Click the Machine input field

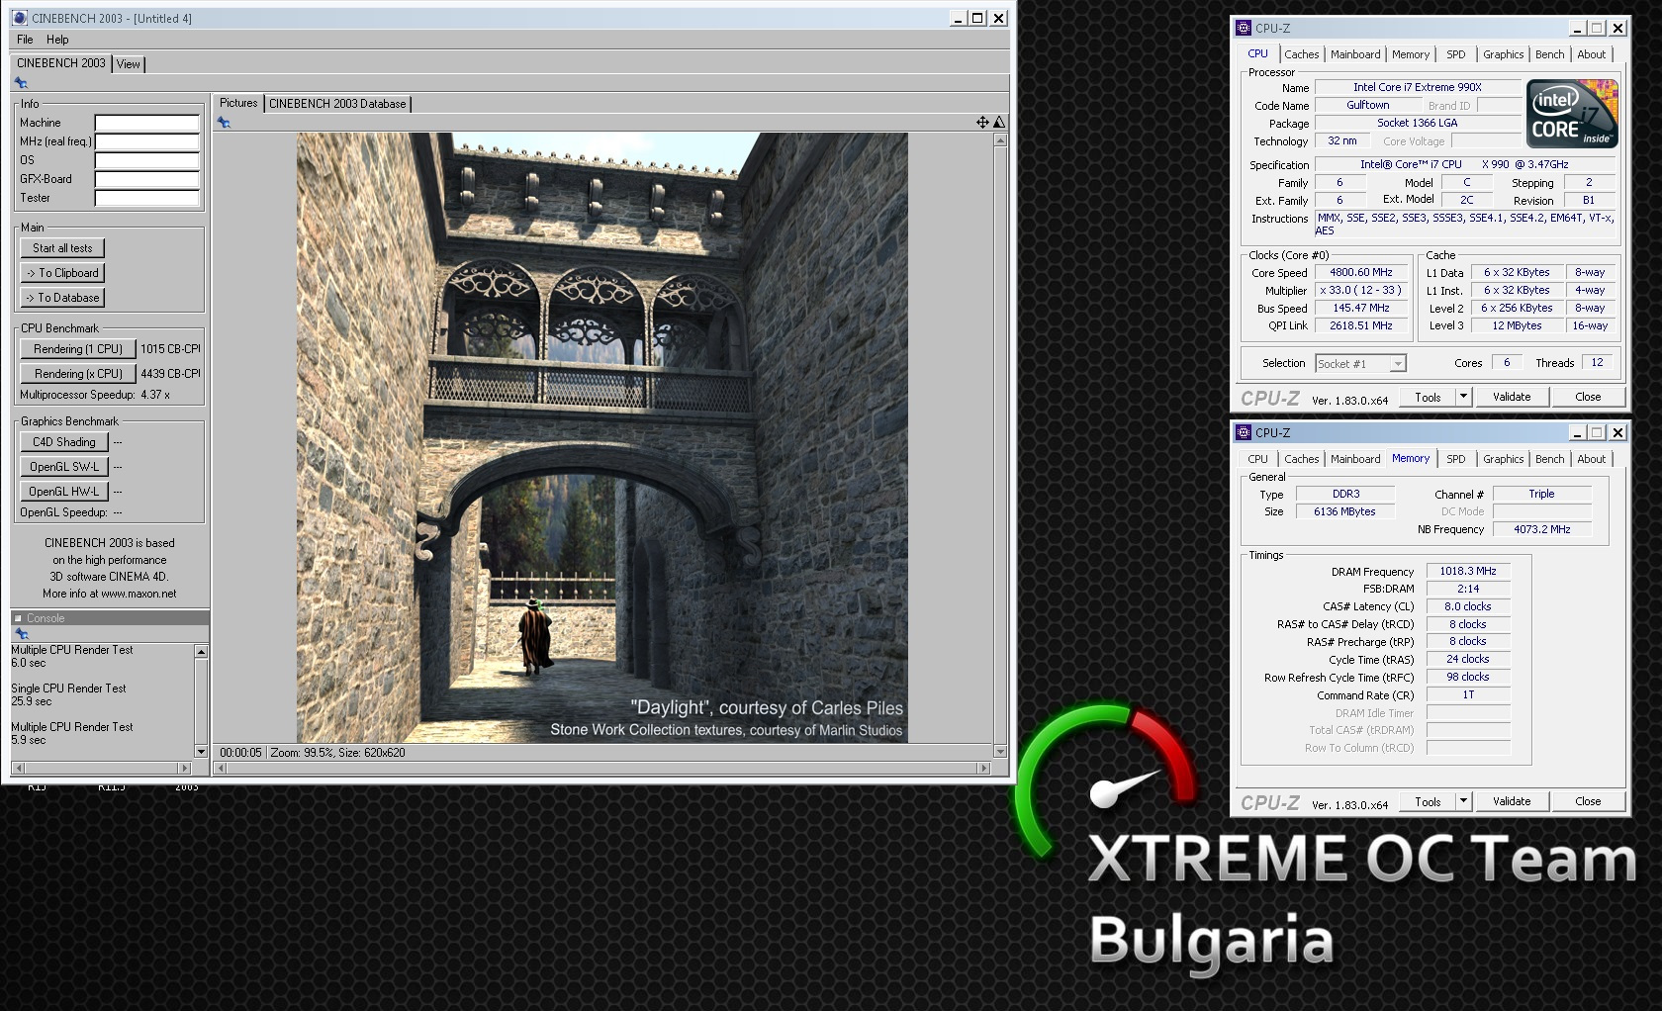(x=146, y=123)
